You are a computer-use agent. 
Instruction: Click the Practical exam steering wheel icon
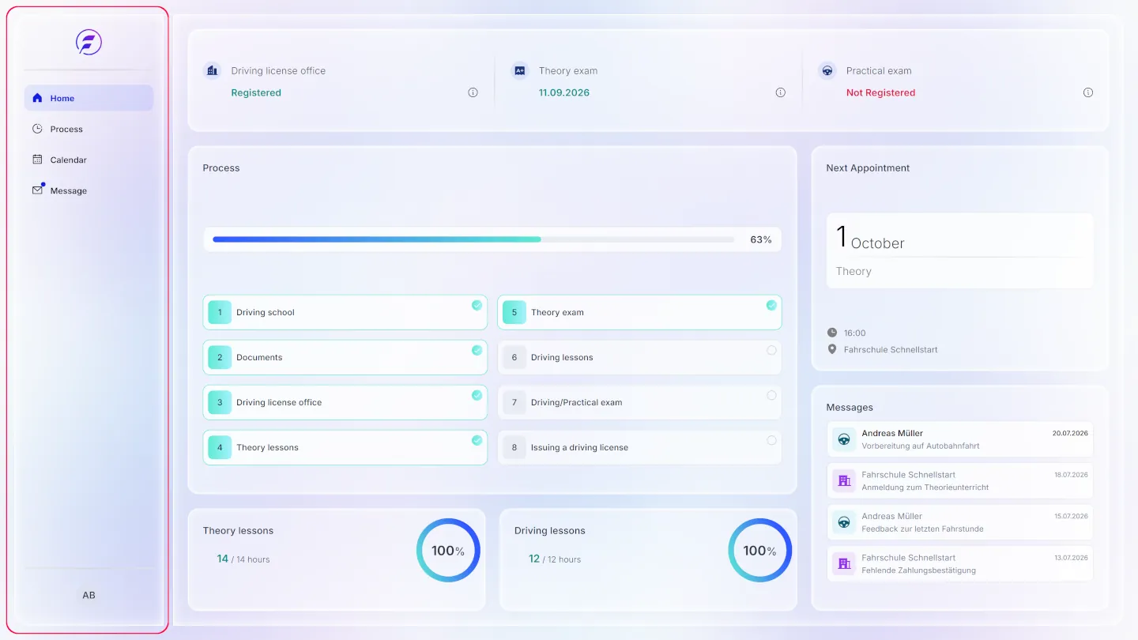coord(827,70)
